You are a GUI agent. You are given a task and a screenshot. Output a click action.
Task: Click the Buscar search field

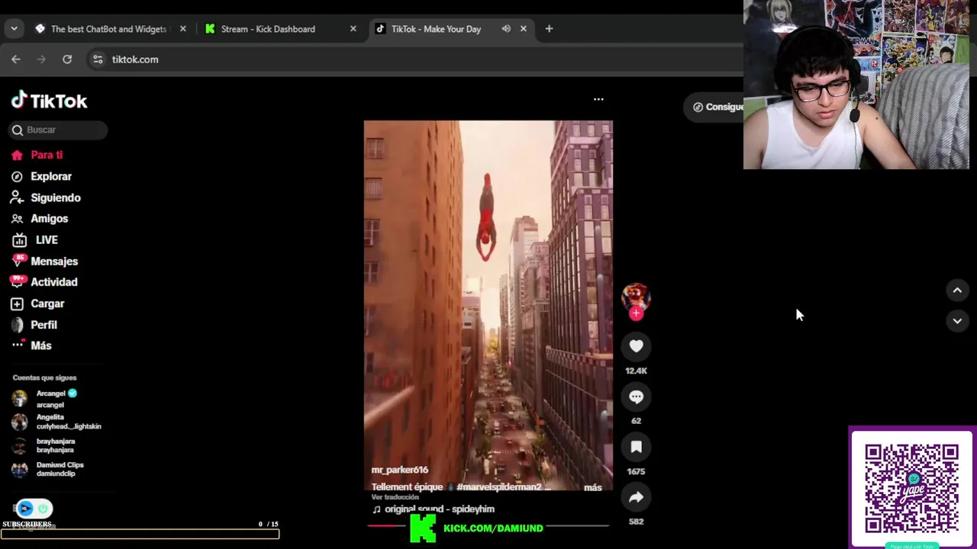coord(58,130)
